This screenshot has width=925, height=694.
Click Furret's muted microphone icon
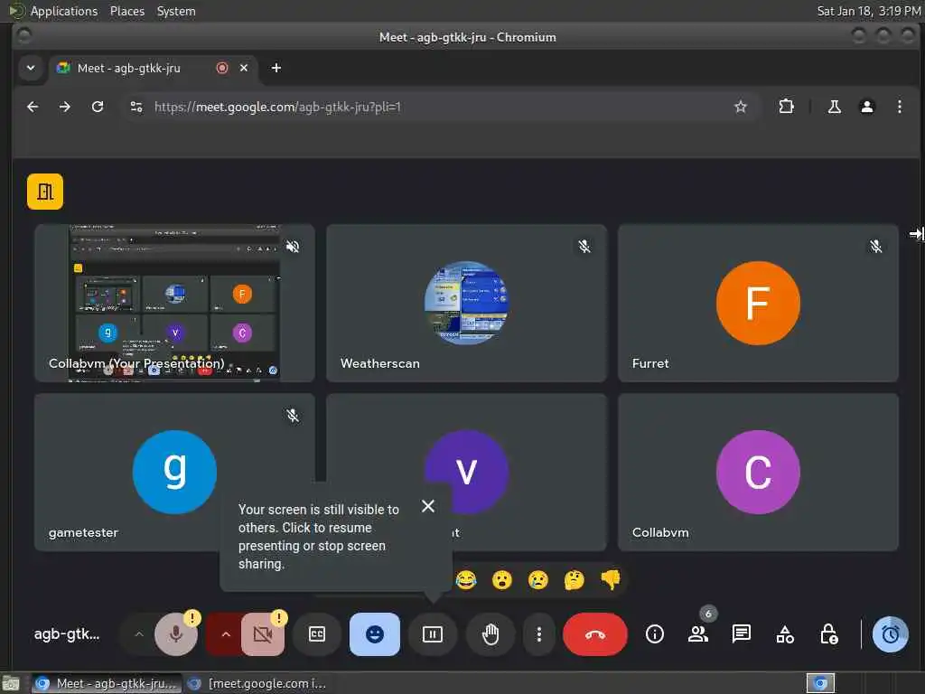click(876, 247)
